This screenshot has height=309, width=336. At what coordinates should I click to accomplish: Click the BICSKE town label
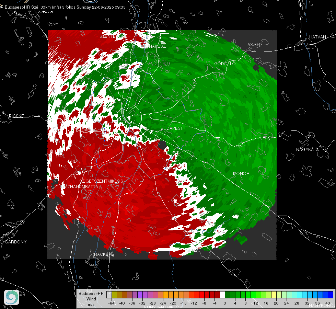coord(16,116)
